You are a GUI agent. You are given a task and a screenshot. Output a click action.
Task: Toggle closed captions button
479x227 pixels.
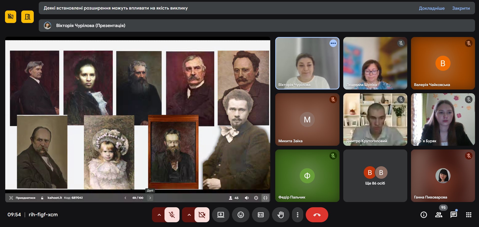coord(261,215)
